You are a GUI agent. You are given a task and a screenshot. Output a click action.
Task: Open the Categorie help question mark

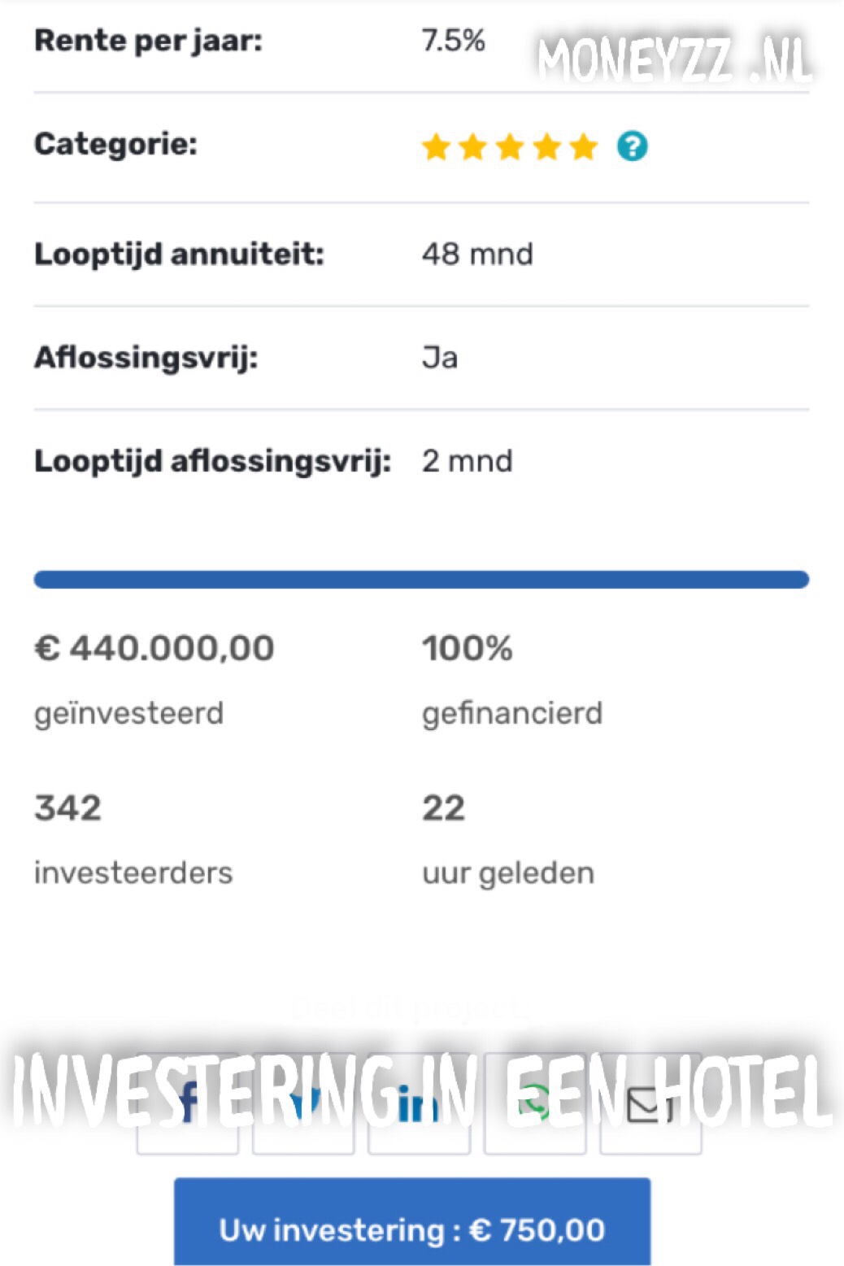pos(632,146)
